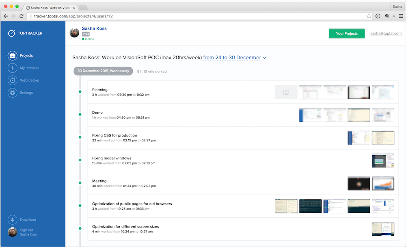Click the Evernote extension icon
The image size is (406, 247).
click(x=387, y=16)
